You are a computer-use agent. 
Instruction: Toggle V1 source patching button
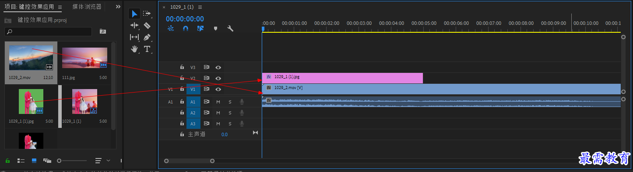click(x=171, y=89)
